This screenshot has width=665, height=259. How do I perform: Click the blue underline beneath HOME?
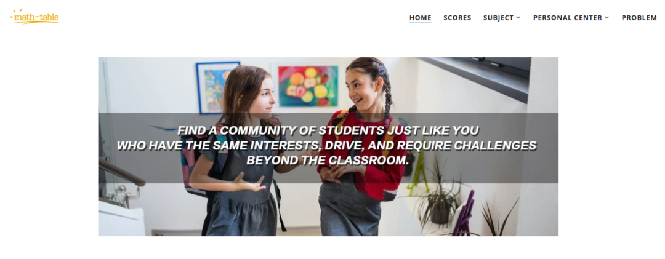tap(421, 22)
